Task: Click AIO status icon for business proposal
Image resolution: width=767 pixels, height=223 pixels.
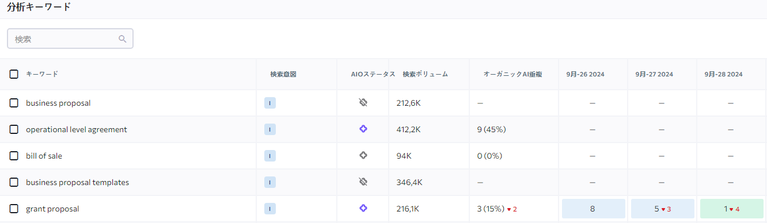Action: click(363, 103)
